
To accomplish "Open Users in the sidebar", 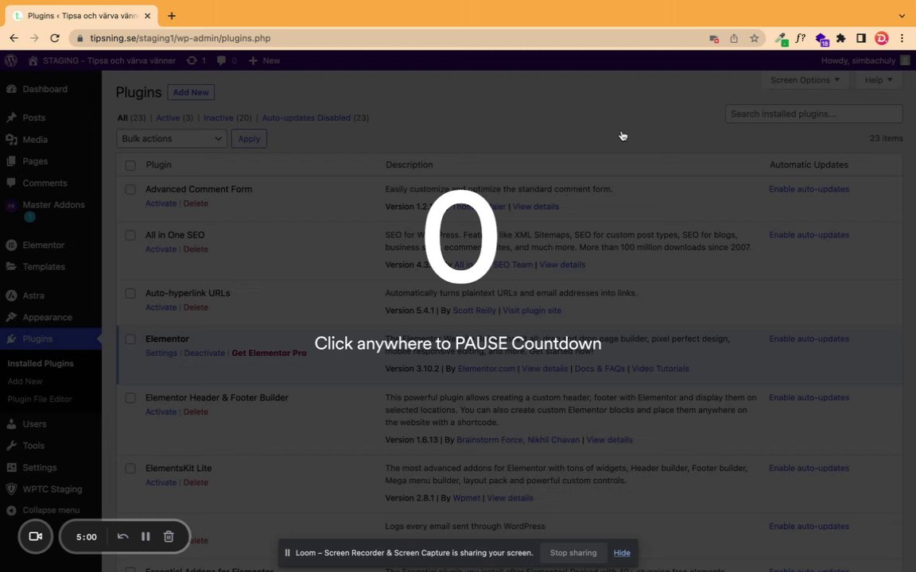I will tap(34, 423).
